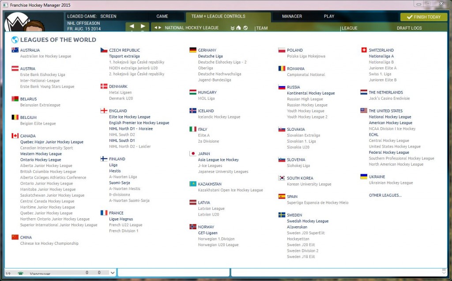The height and width of the screenshot is (281, 452).
Task: Click the Canada country heading
Action: pyautogui.click(x=28, y=136)
